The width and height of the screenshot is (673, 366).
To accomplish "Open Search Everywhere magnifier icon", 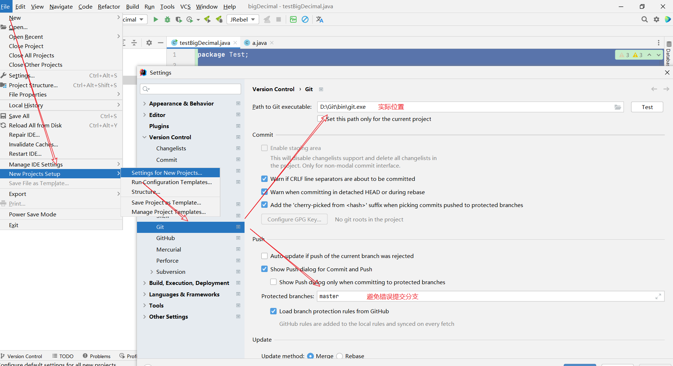I will click(645, 19).
